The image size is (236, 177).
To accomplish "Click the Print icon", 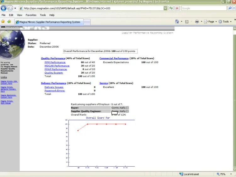I will pos(197,22).
